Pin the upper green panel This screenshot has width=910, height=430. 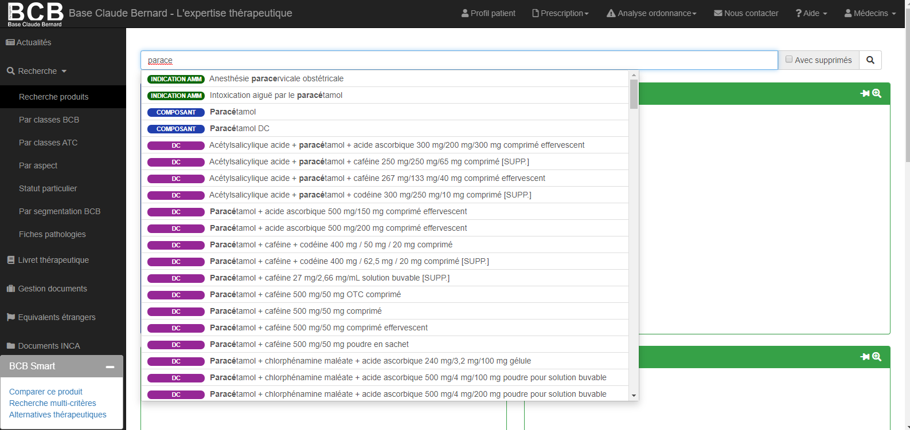coord(865,93)
